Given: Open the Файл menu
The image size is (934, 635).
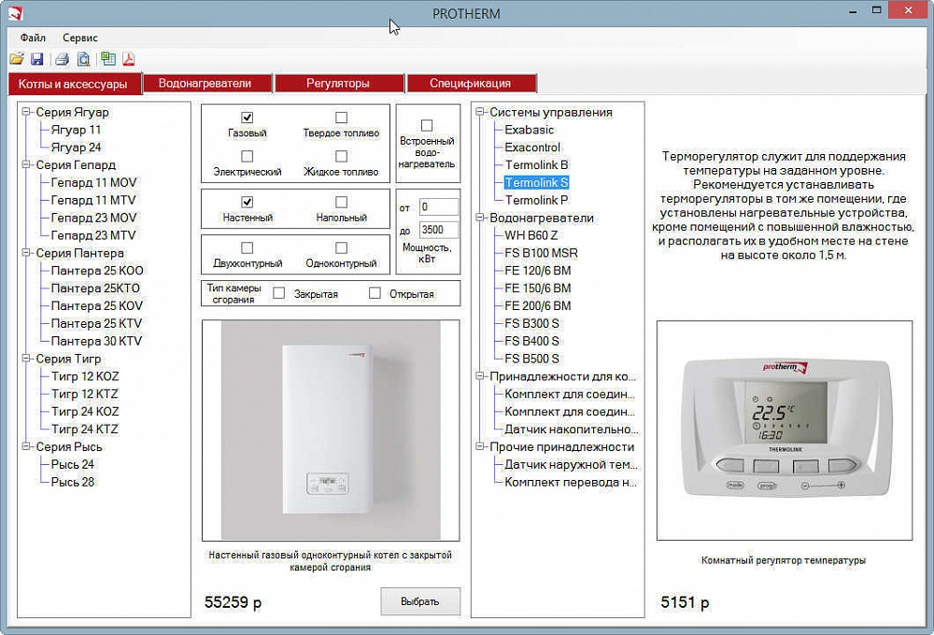Looking at the screenshot, I should click(33, 38).
